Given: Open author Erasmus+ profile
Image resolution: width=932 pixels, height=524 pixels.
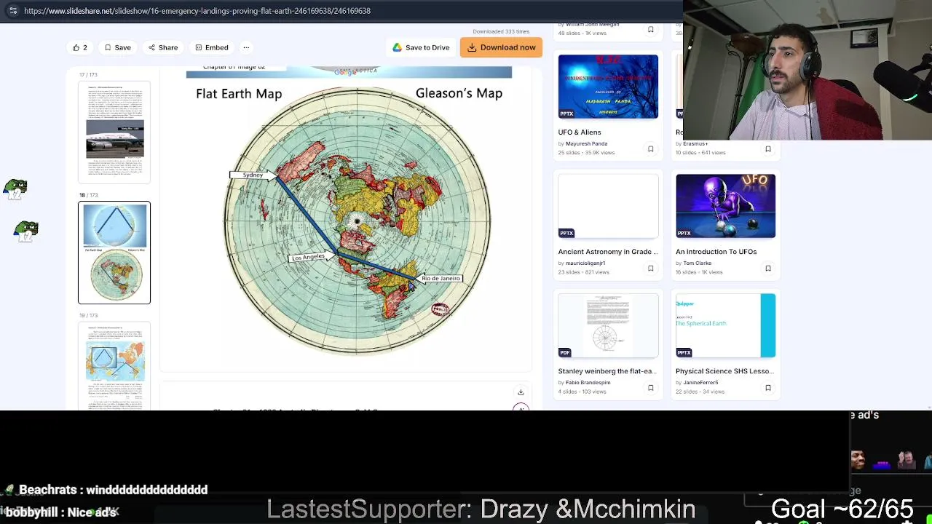Looking at the screenshot, I should point(695,144).
